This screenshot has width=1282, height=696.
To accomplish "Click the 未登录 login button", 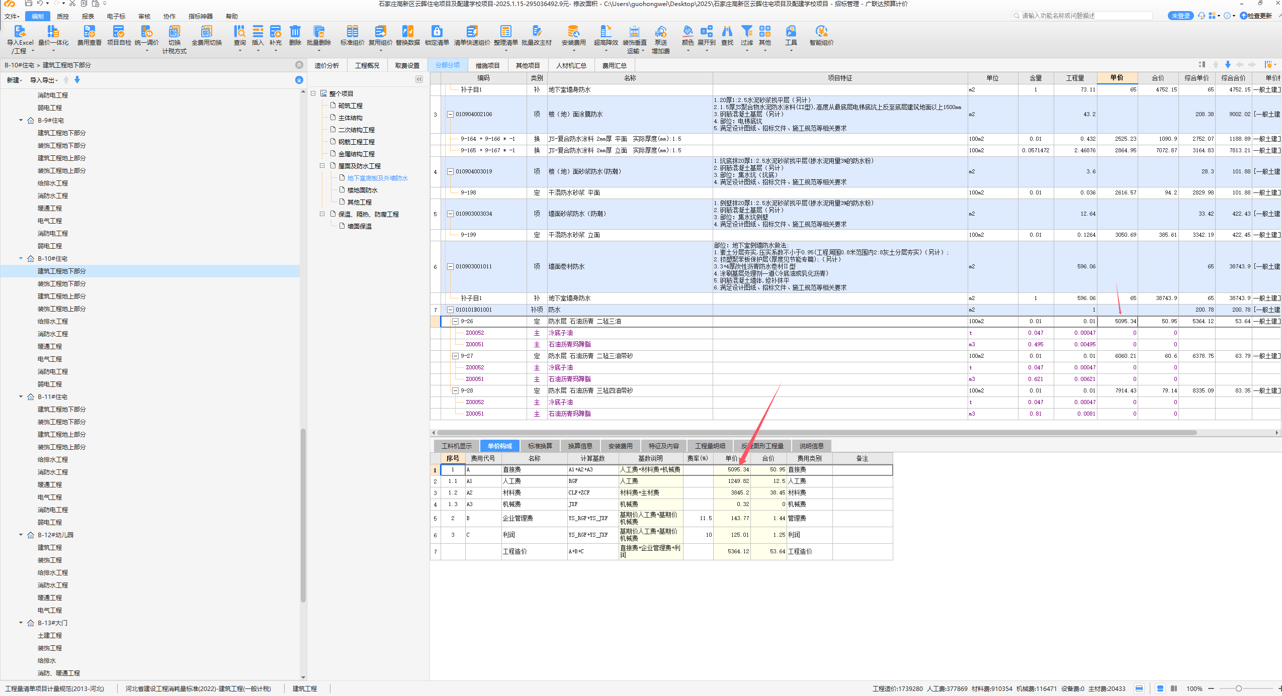I will point(1180,16).
